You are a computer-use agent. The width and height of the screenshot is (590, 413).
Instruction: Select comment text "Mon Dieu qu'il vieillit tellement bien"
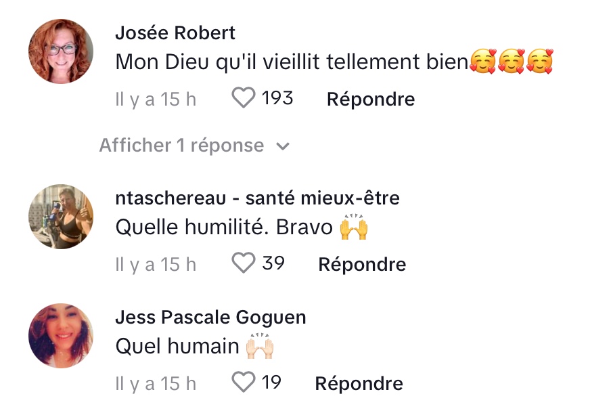[292, 62]
